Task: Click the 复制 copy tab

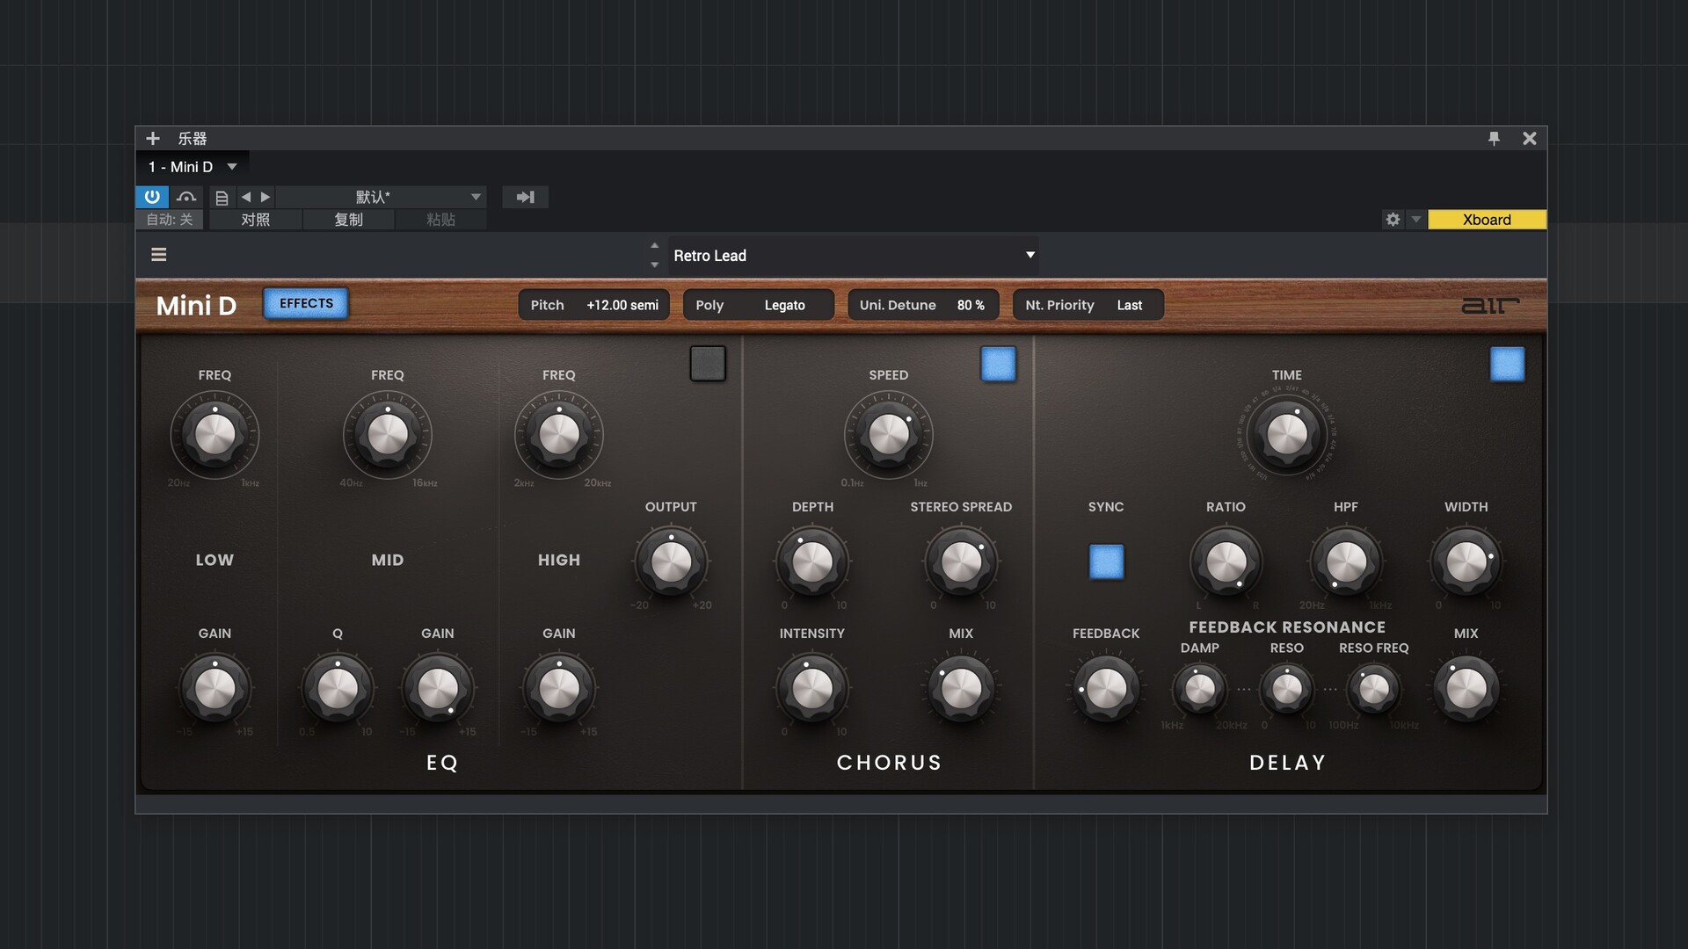Action: tap(348, 220)
